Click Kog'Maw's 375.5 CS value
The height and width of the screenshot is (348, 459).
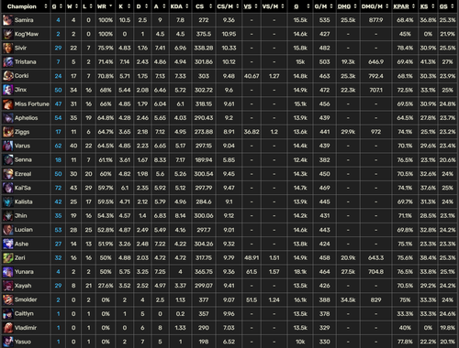(x=203, y=34)
